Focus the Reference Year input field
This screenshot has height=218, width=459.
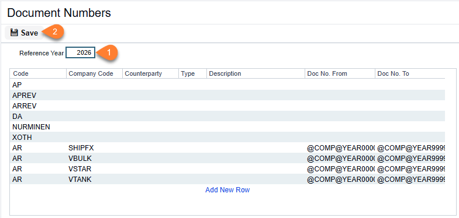click(81, 53)
